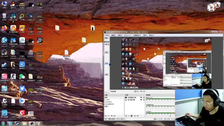This screenshot has height=126, width=224.
Task: Open the 编辑(E) menu in OBS
Action: [x=113, y=35]
